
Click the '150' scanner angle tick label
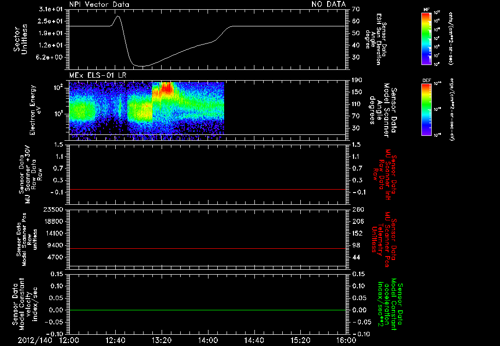[x=357, y=92]
